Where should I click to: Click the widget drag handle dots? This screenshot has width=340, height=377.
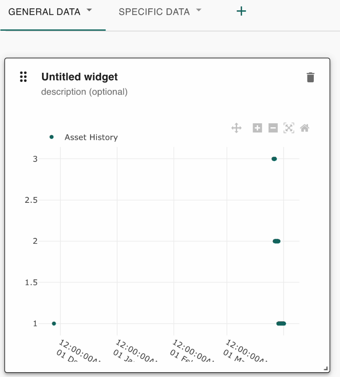23,77
